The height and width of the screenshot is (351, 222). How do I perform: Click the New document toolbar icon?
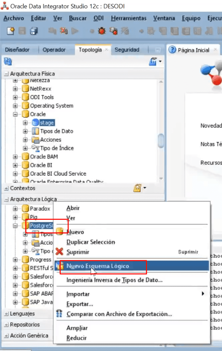(11, 31)
